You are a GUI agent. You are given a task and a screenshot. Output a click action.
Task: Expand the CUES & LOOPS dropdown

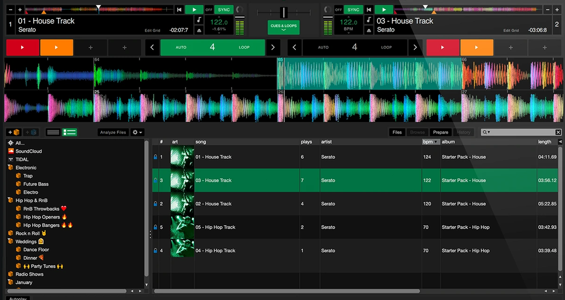click(283, 27)
